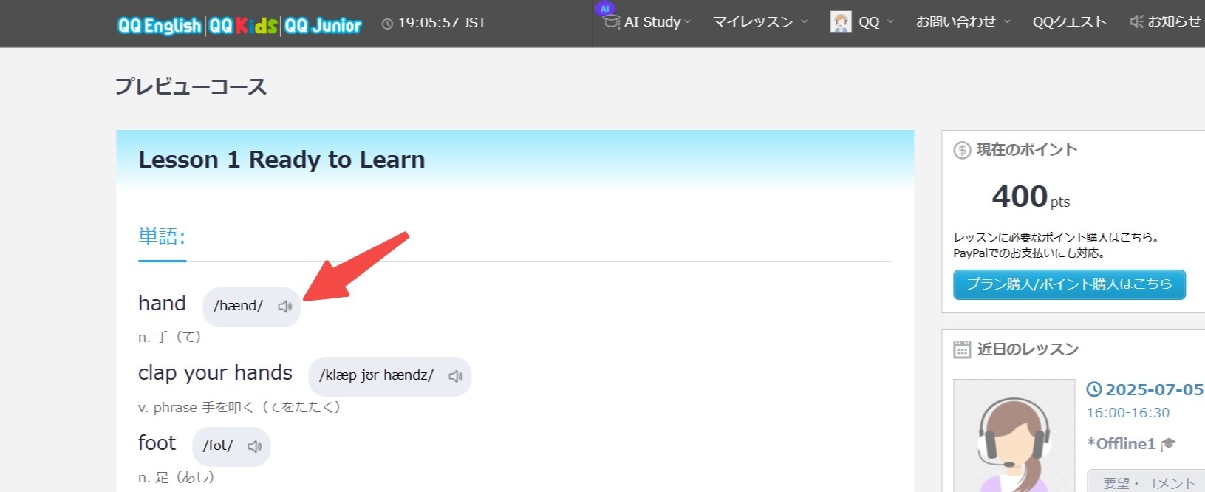Click the QQ user avatar picture
This screenshot has height=492, width=1205.
(841, 22)
